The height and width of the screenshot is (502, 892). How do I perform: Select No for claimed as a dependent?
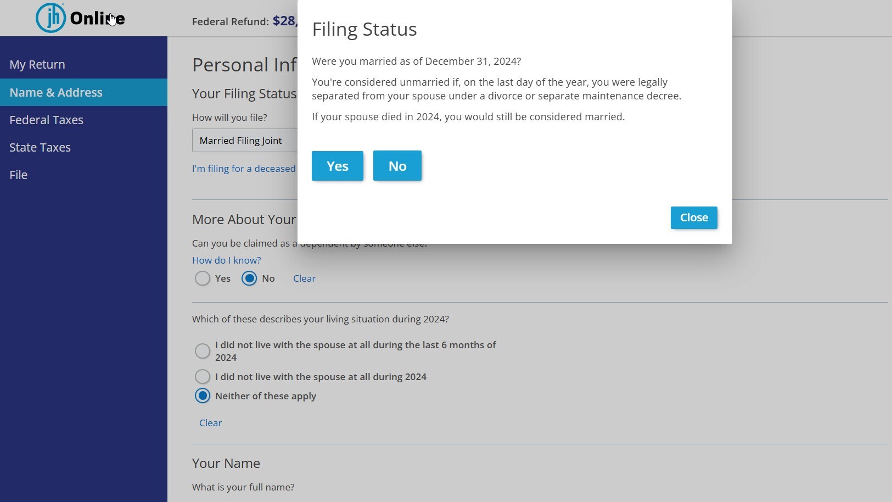249,278
